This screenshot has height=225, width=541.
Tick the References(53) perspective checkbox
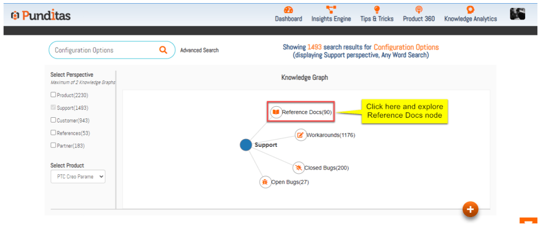click(53, 133)
